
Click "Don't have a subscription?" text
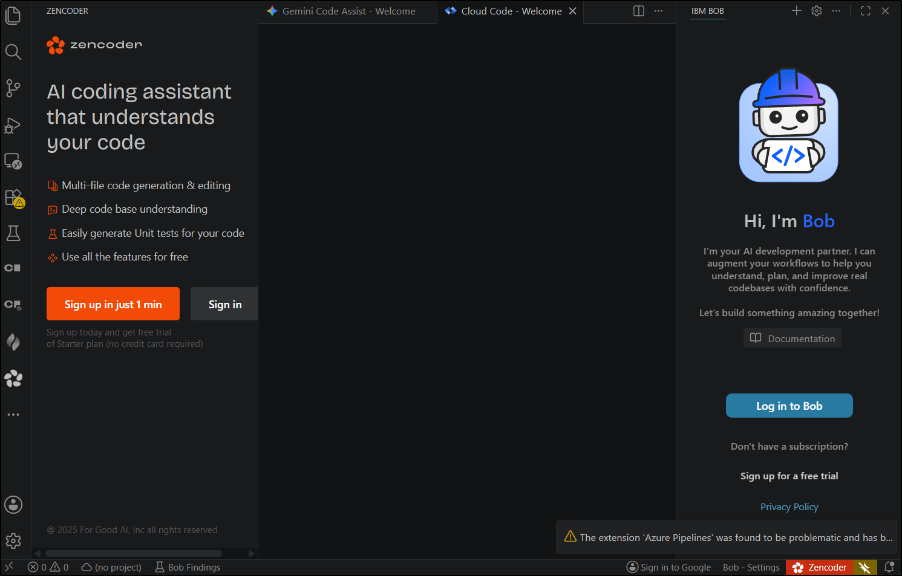(789, 447)
